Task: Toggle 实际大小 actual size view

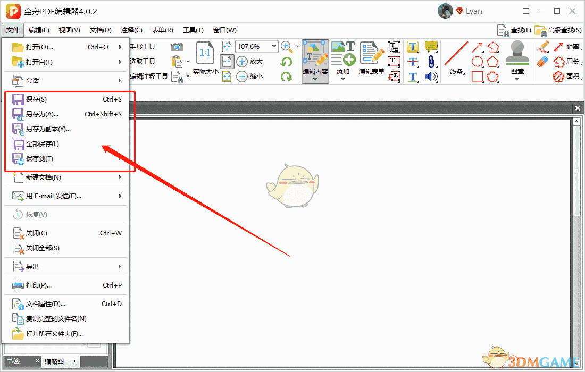Action: pyautogui.click(x=205, y=58)
